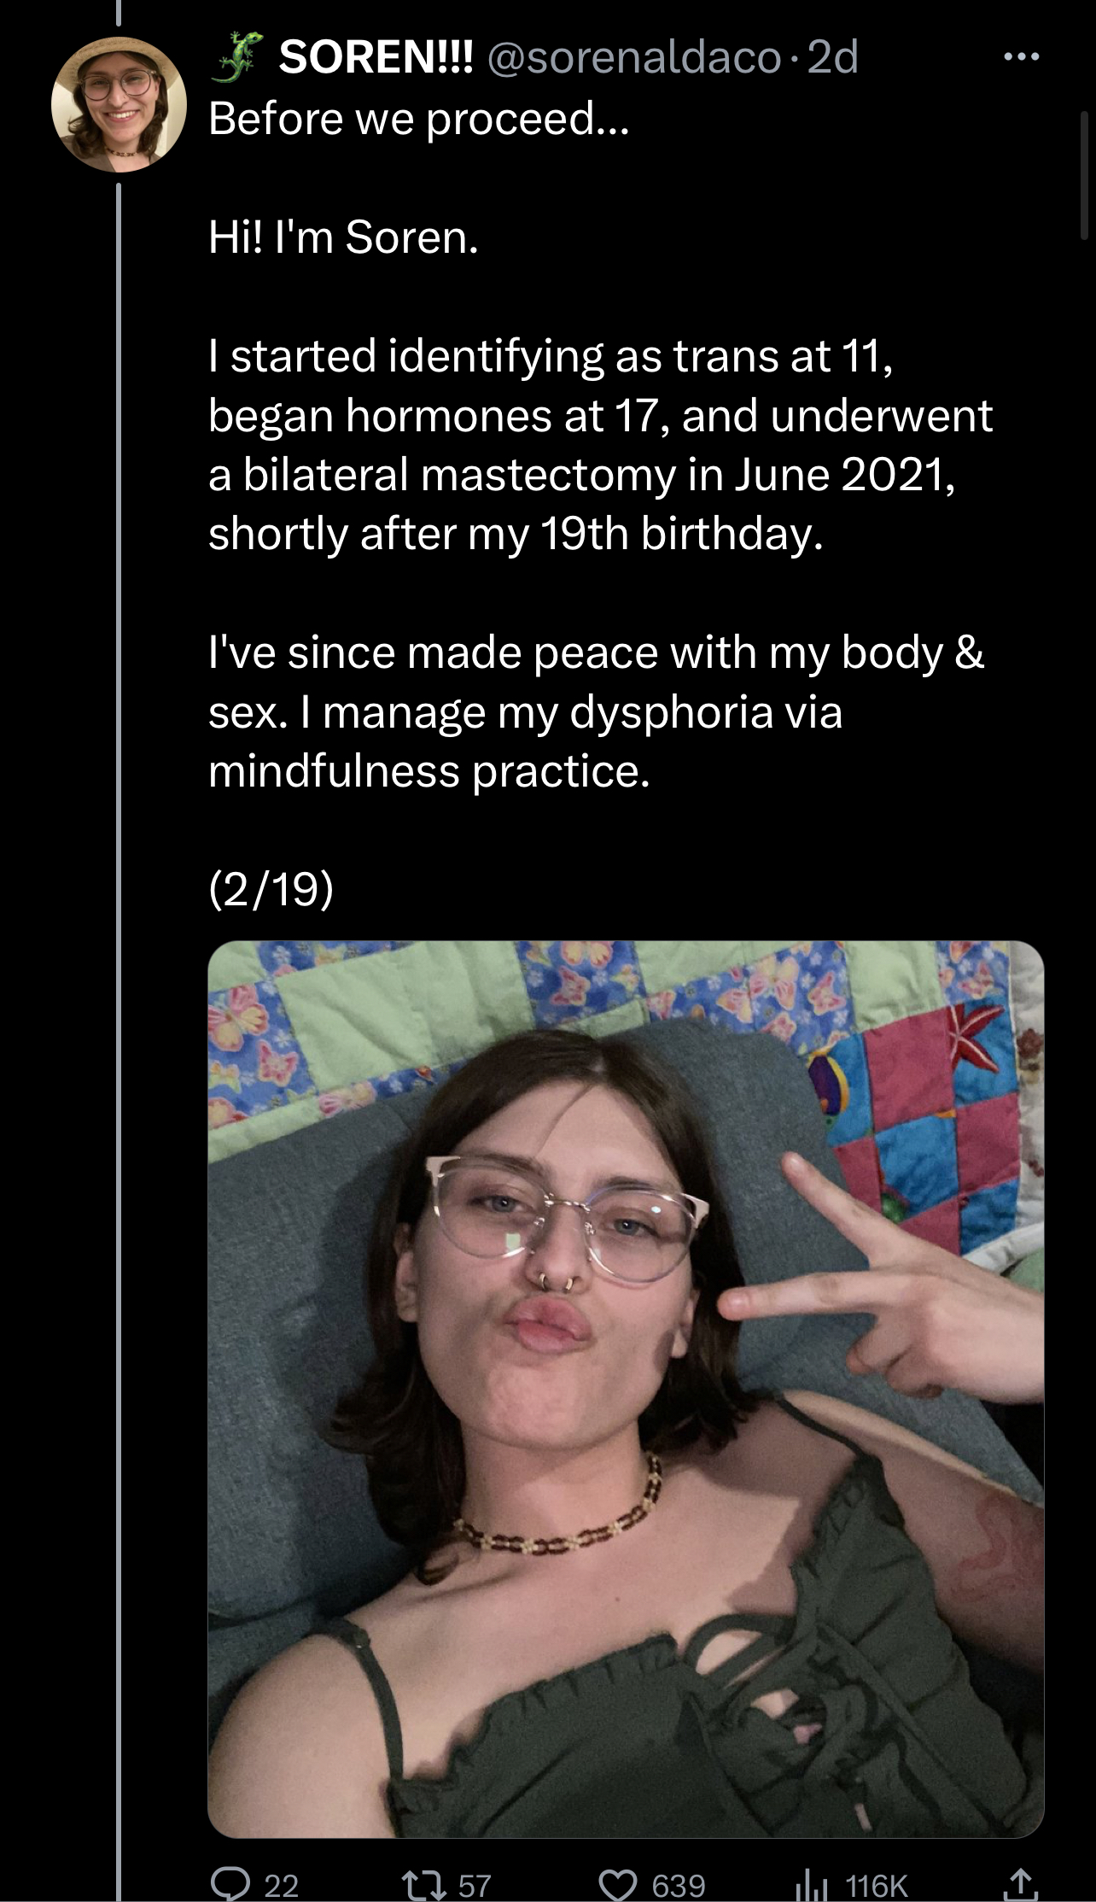Screen dimensions: 1096x1902
Task: Select the 57 retweets count
Action: 475,1886
